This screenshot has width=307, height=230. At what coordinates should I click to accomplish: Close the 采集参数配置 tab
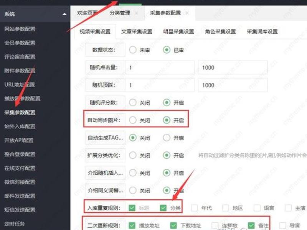click(187, 13)
